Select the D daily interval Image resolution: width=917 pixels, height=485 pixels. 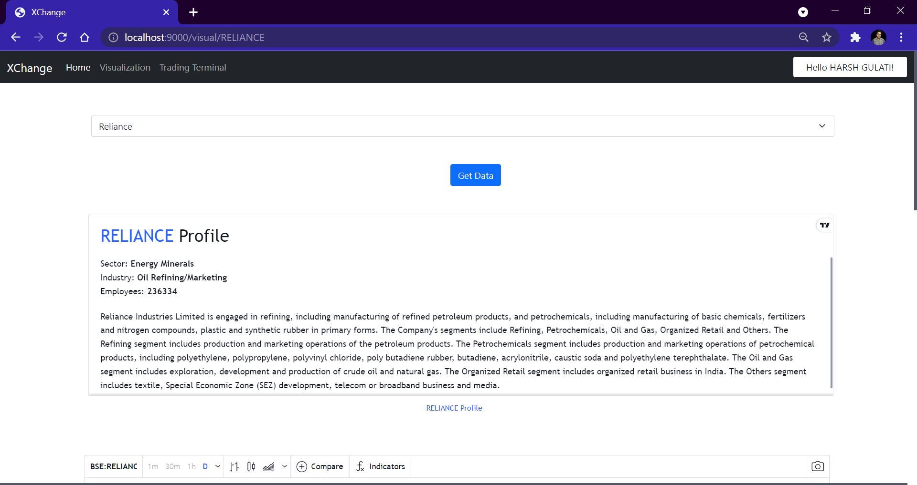[x=205, y=466]
